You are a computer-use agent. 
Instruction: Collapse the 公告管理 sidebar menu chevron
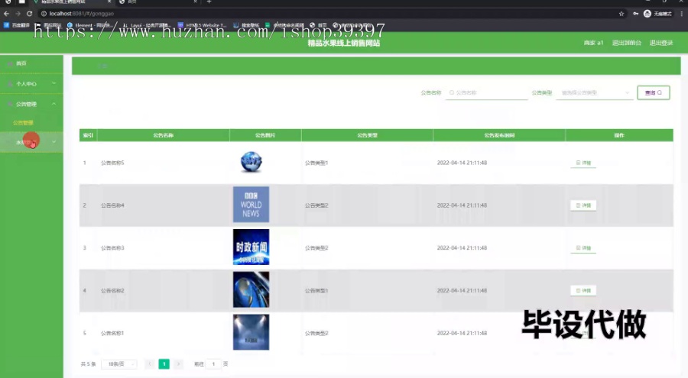(x=54, y=104)
